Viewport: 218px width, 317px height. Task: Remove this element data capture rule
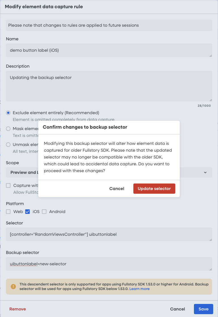click(x=18, y=309)
